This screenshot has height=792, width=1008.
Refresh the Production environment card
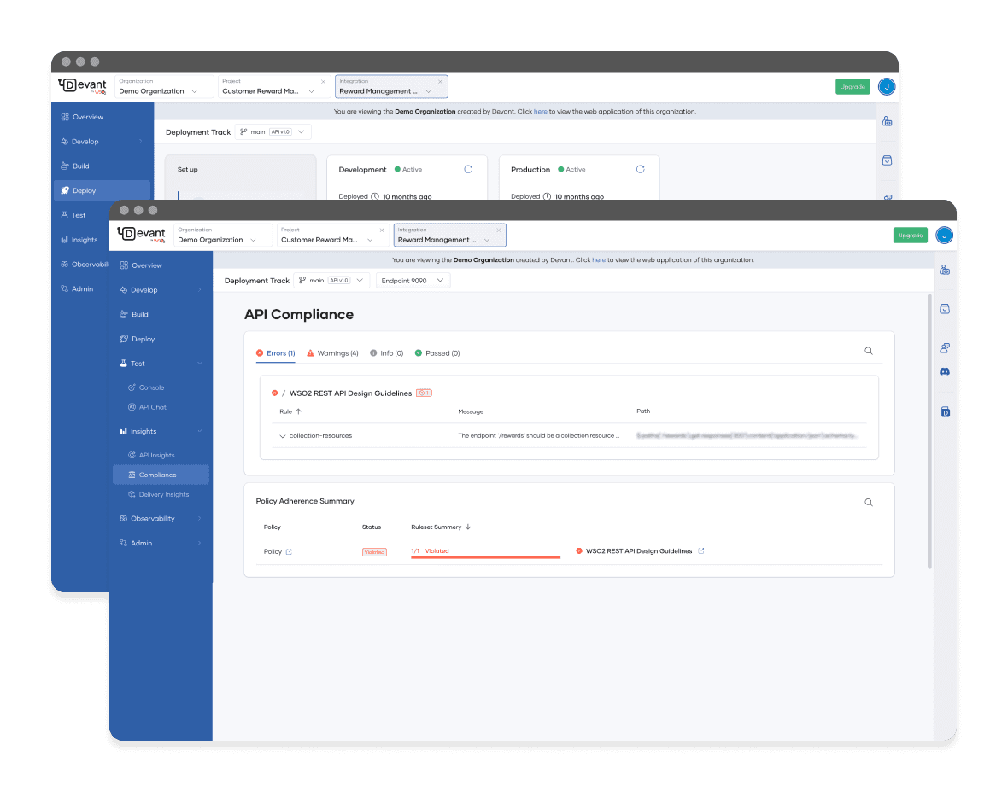pos(640,170)
